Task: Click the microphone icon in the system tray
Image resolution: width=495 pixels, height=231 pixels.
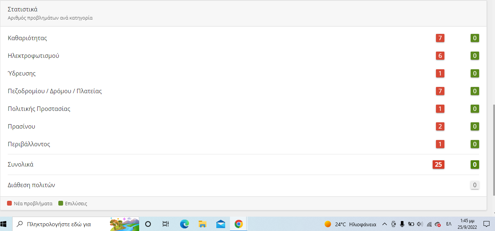Action: coord(402,224)
